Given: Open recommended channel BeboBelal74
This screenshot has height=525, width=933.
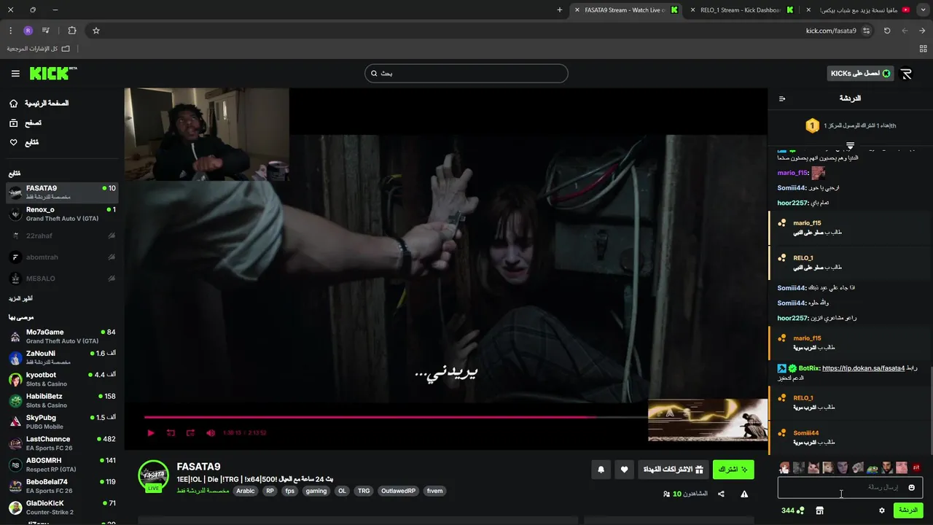Looking at the screenshot, I should (62, 486).
